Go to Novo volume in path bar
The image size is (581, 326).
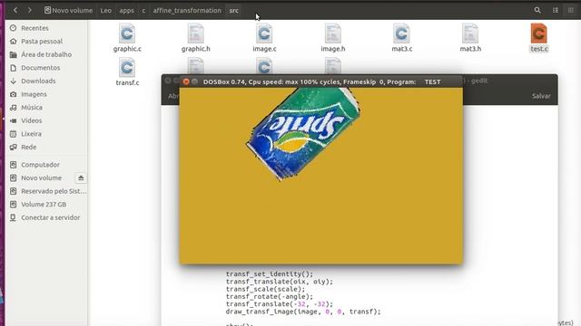click(x=68, y=10)
